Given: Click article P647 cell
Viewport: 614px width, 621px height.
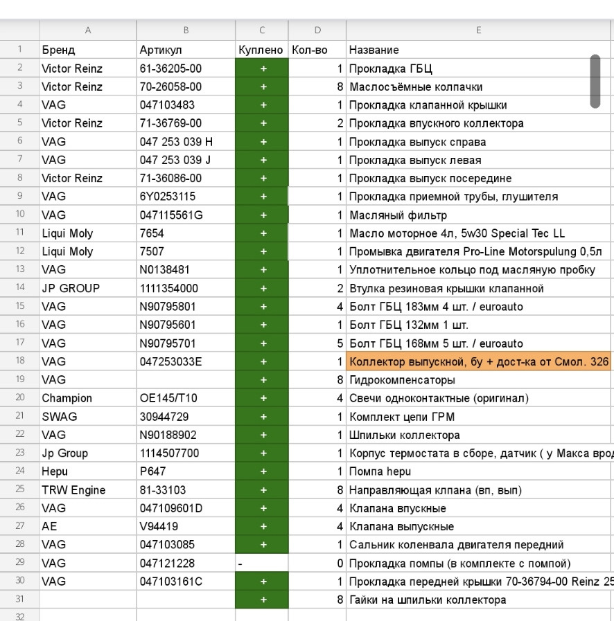Looking at the screenshot, I should (186, 471).
